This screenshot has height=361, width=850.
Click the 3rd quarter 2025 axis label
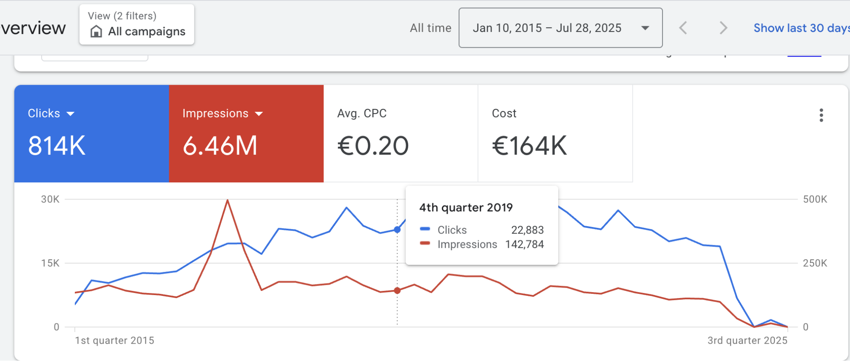click(747, 341)
